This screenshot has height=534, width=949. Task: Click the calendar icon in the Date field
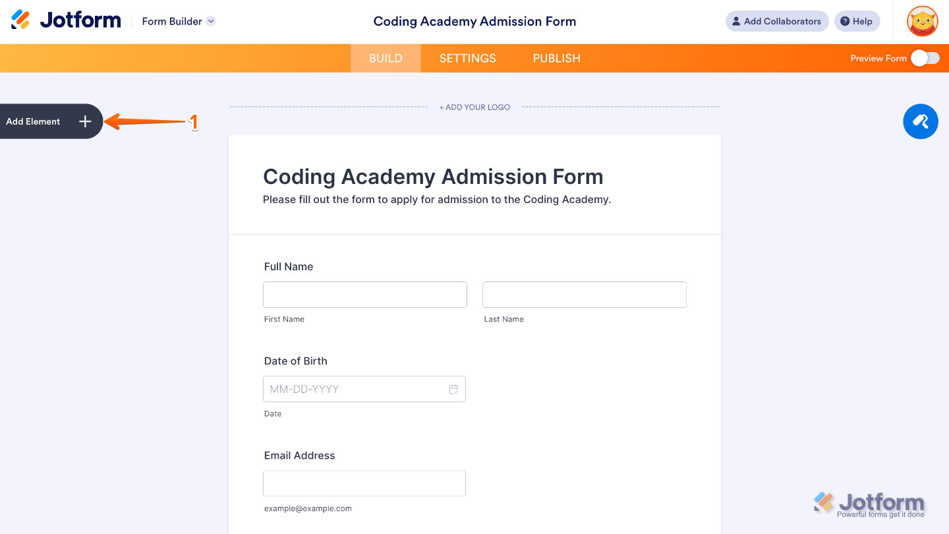click(453, 389)
